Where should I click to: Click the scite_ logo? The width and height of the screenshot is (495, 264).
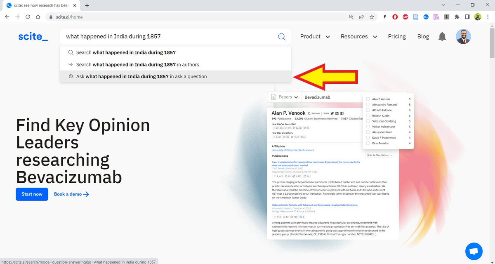click(x=33, y=37)
